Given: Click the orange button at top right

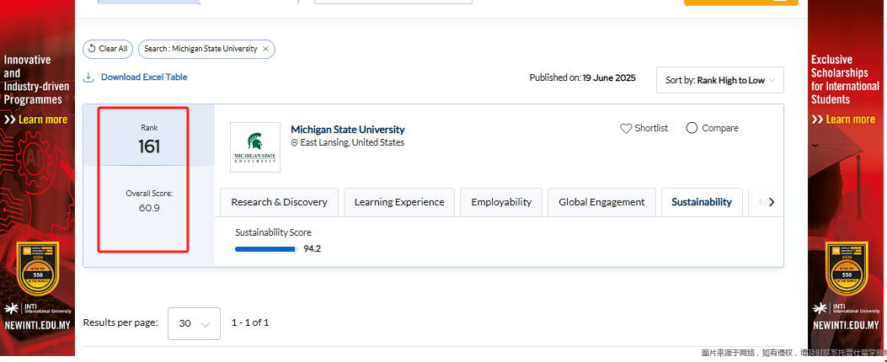Looking at the screenshot, I should tap(741, 3).
